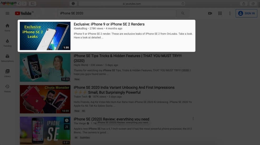This screenshot has height=145, width=260.
Task: Toggle the Safari sidebar button
Action: pyautogui.click(x=32, y=3)
